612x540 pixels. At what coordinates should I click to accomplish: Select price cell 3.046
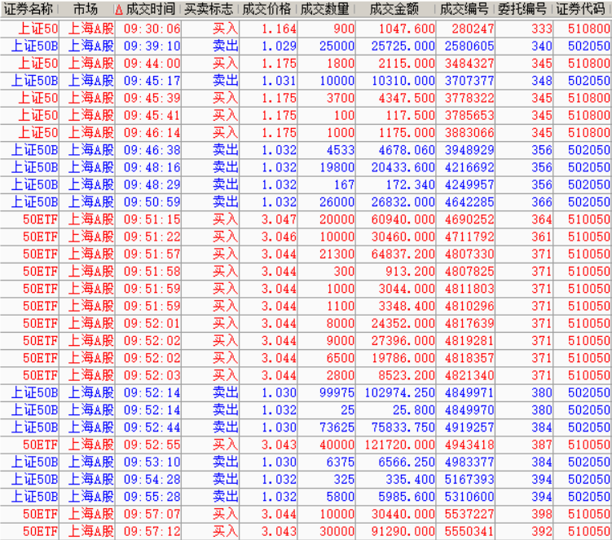pos(279,237)
